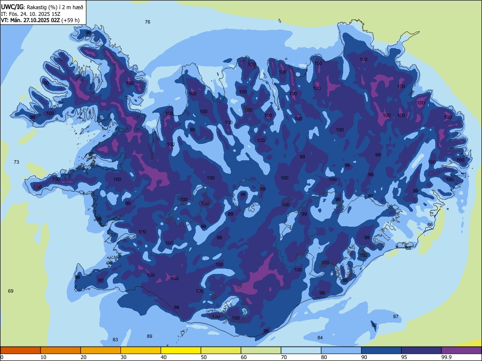Click the 'VT: Mán. 27.10.2025 02Z (+59 h)' line
This screenshot has width=482, height=361.
pyautogui.click(x=40, y=20)
